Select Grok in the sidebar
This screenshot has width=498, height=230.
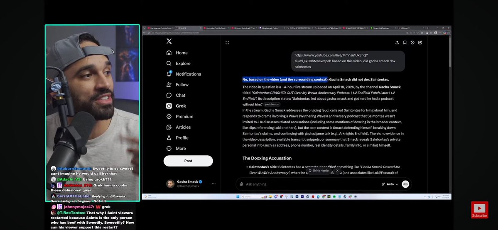click(176, 106)
